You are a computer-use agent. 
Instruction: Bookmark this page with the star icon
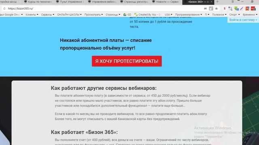pos(217,8)
